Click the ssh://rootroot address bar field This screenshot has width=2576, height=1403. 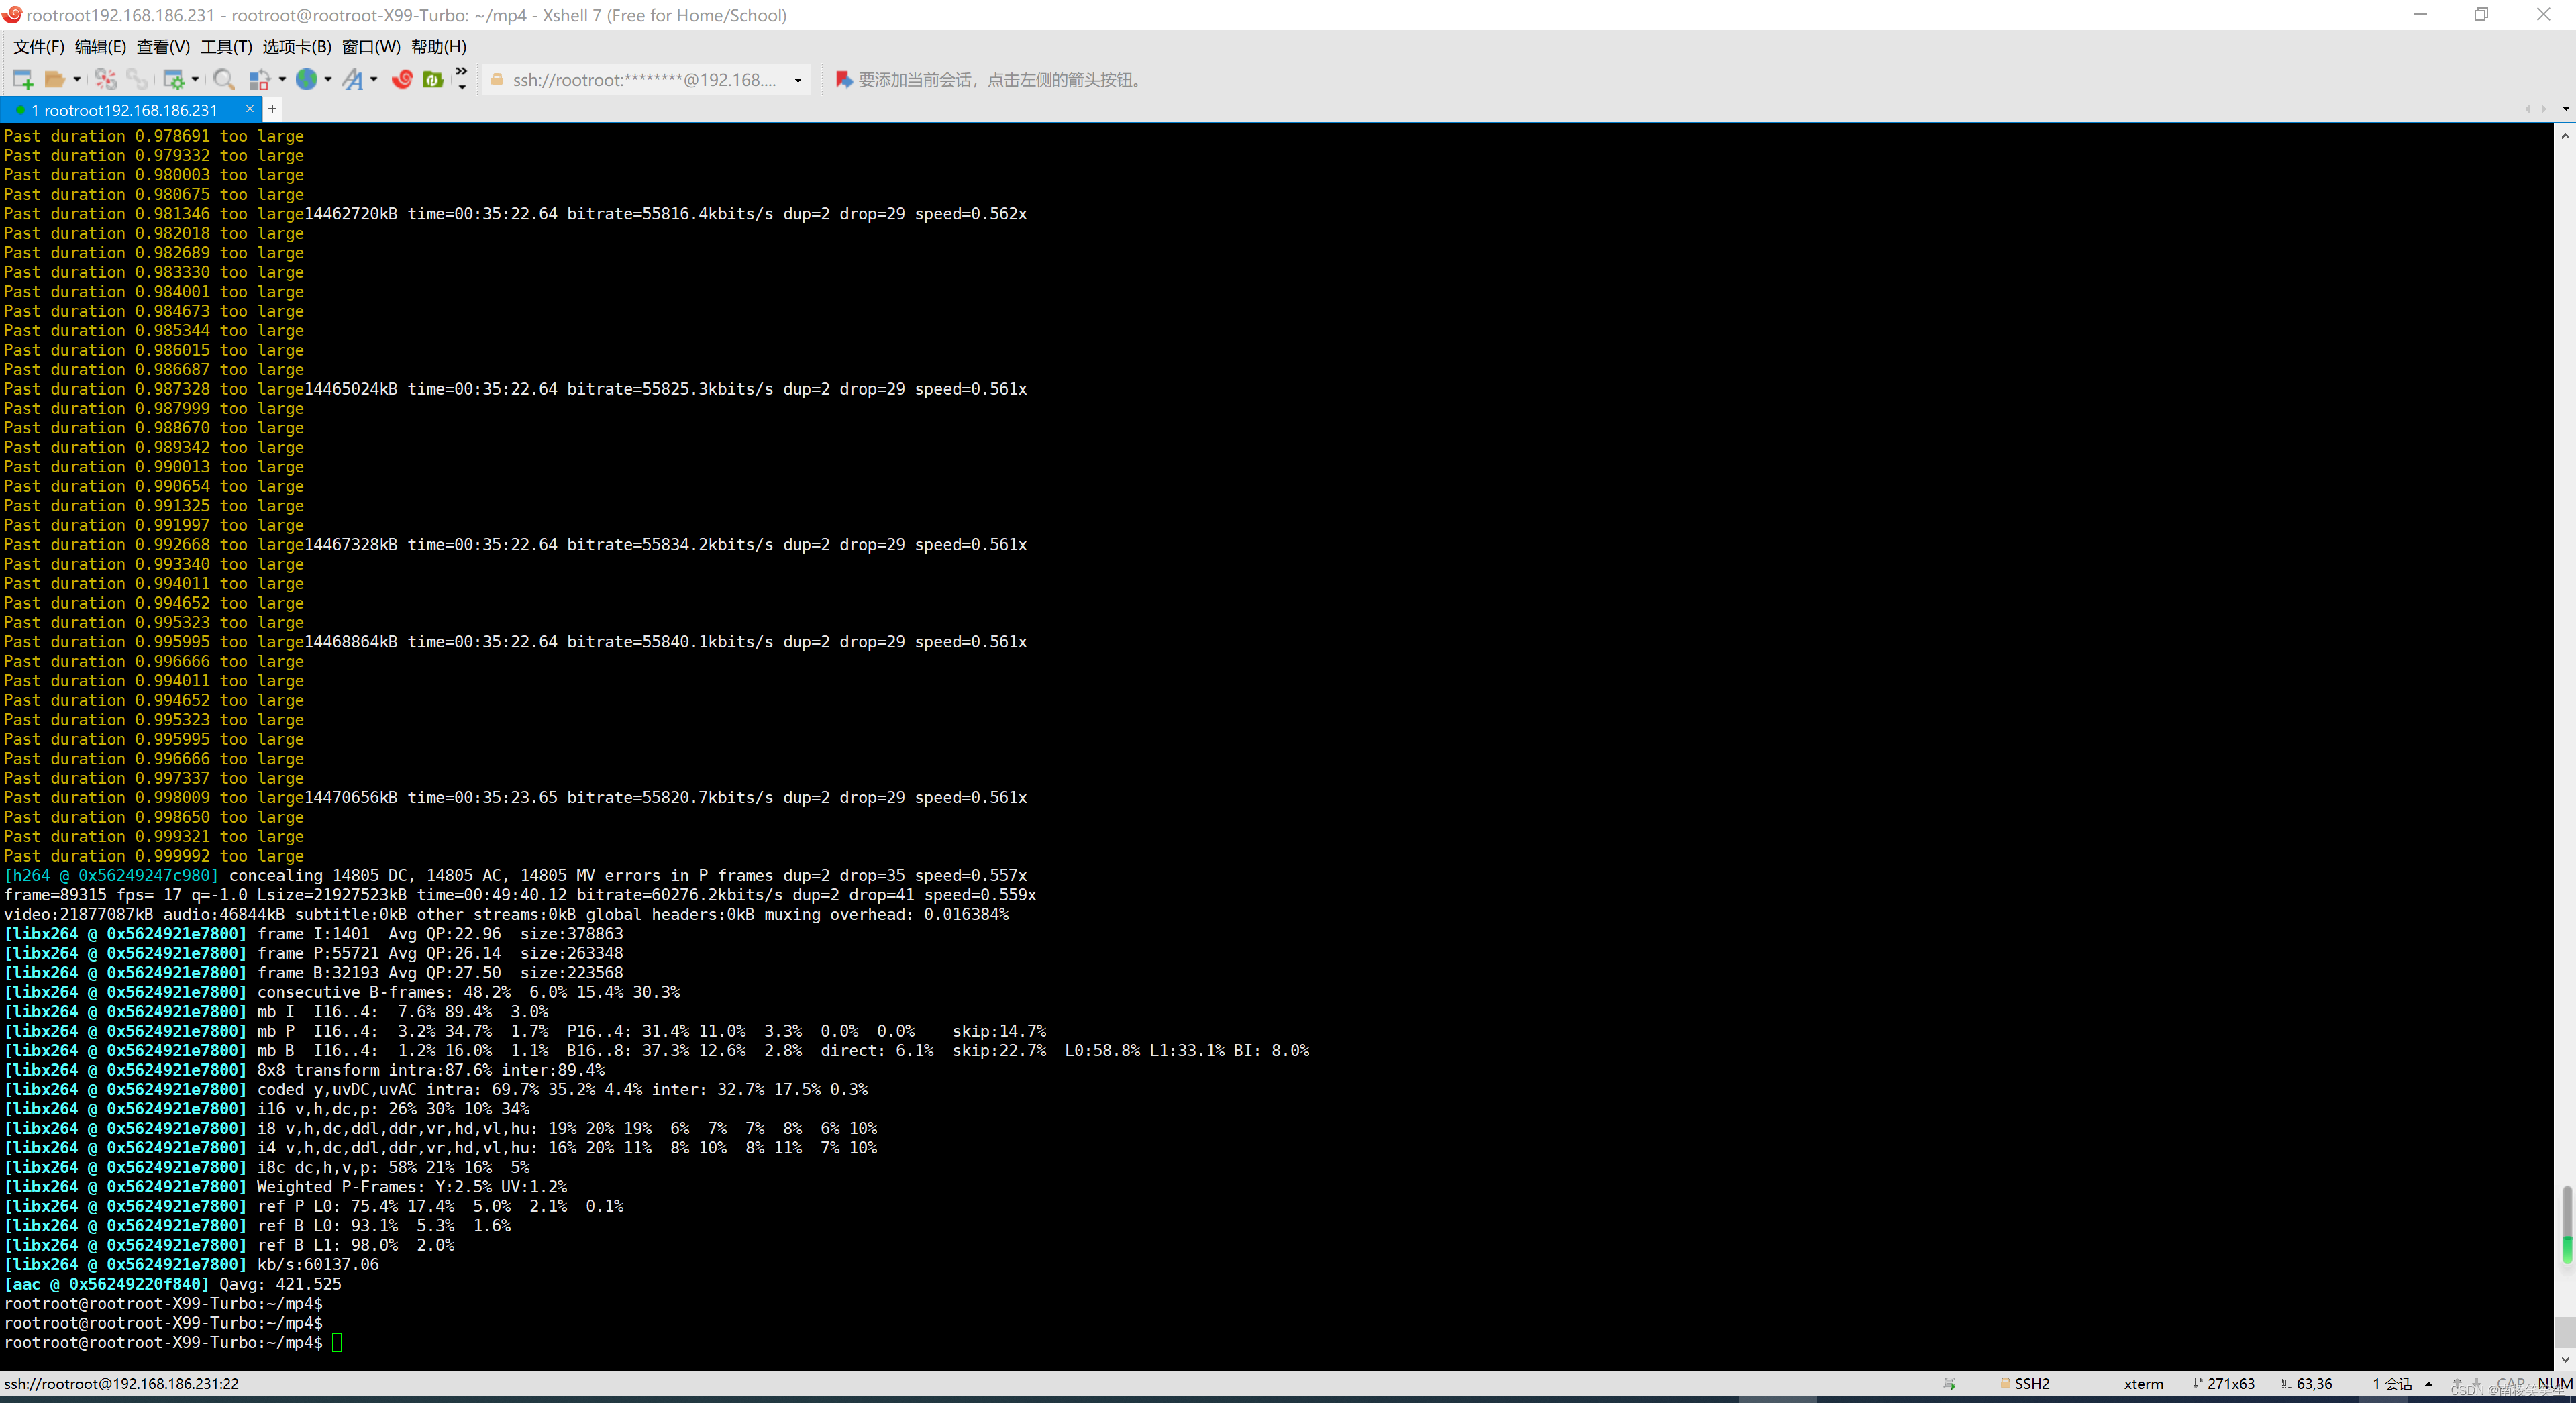[646, 79]
